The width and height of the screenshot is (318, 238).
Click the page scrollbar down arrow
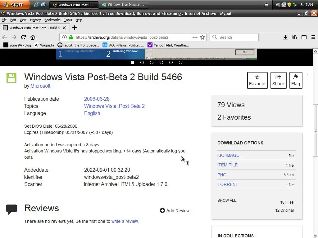pos(316,236)
